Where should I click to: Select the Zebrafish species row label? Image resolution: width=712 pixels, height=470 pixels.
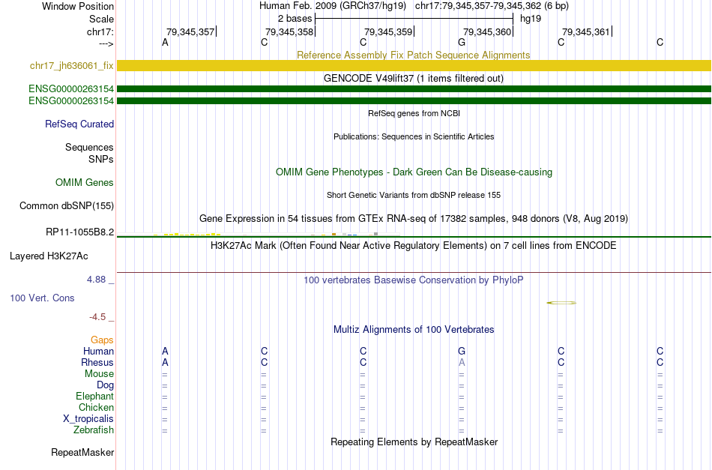coord(94,430)
